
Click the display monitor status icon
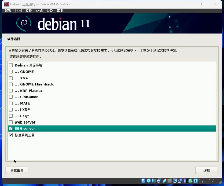175,181
